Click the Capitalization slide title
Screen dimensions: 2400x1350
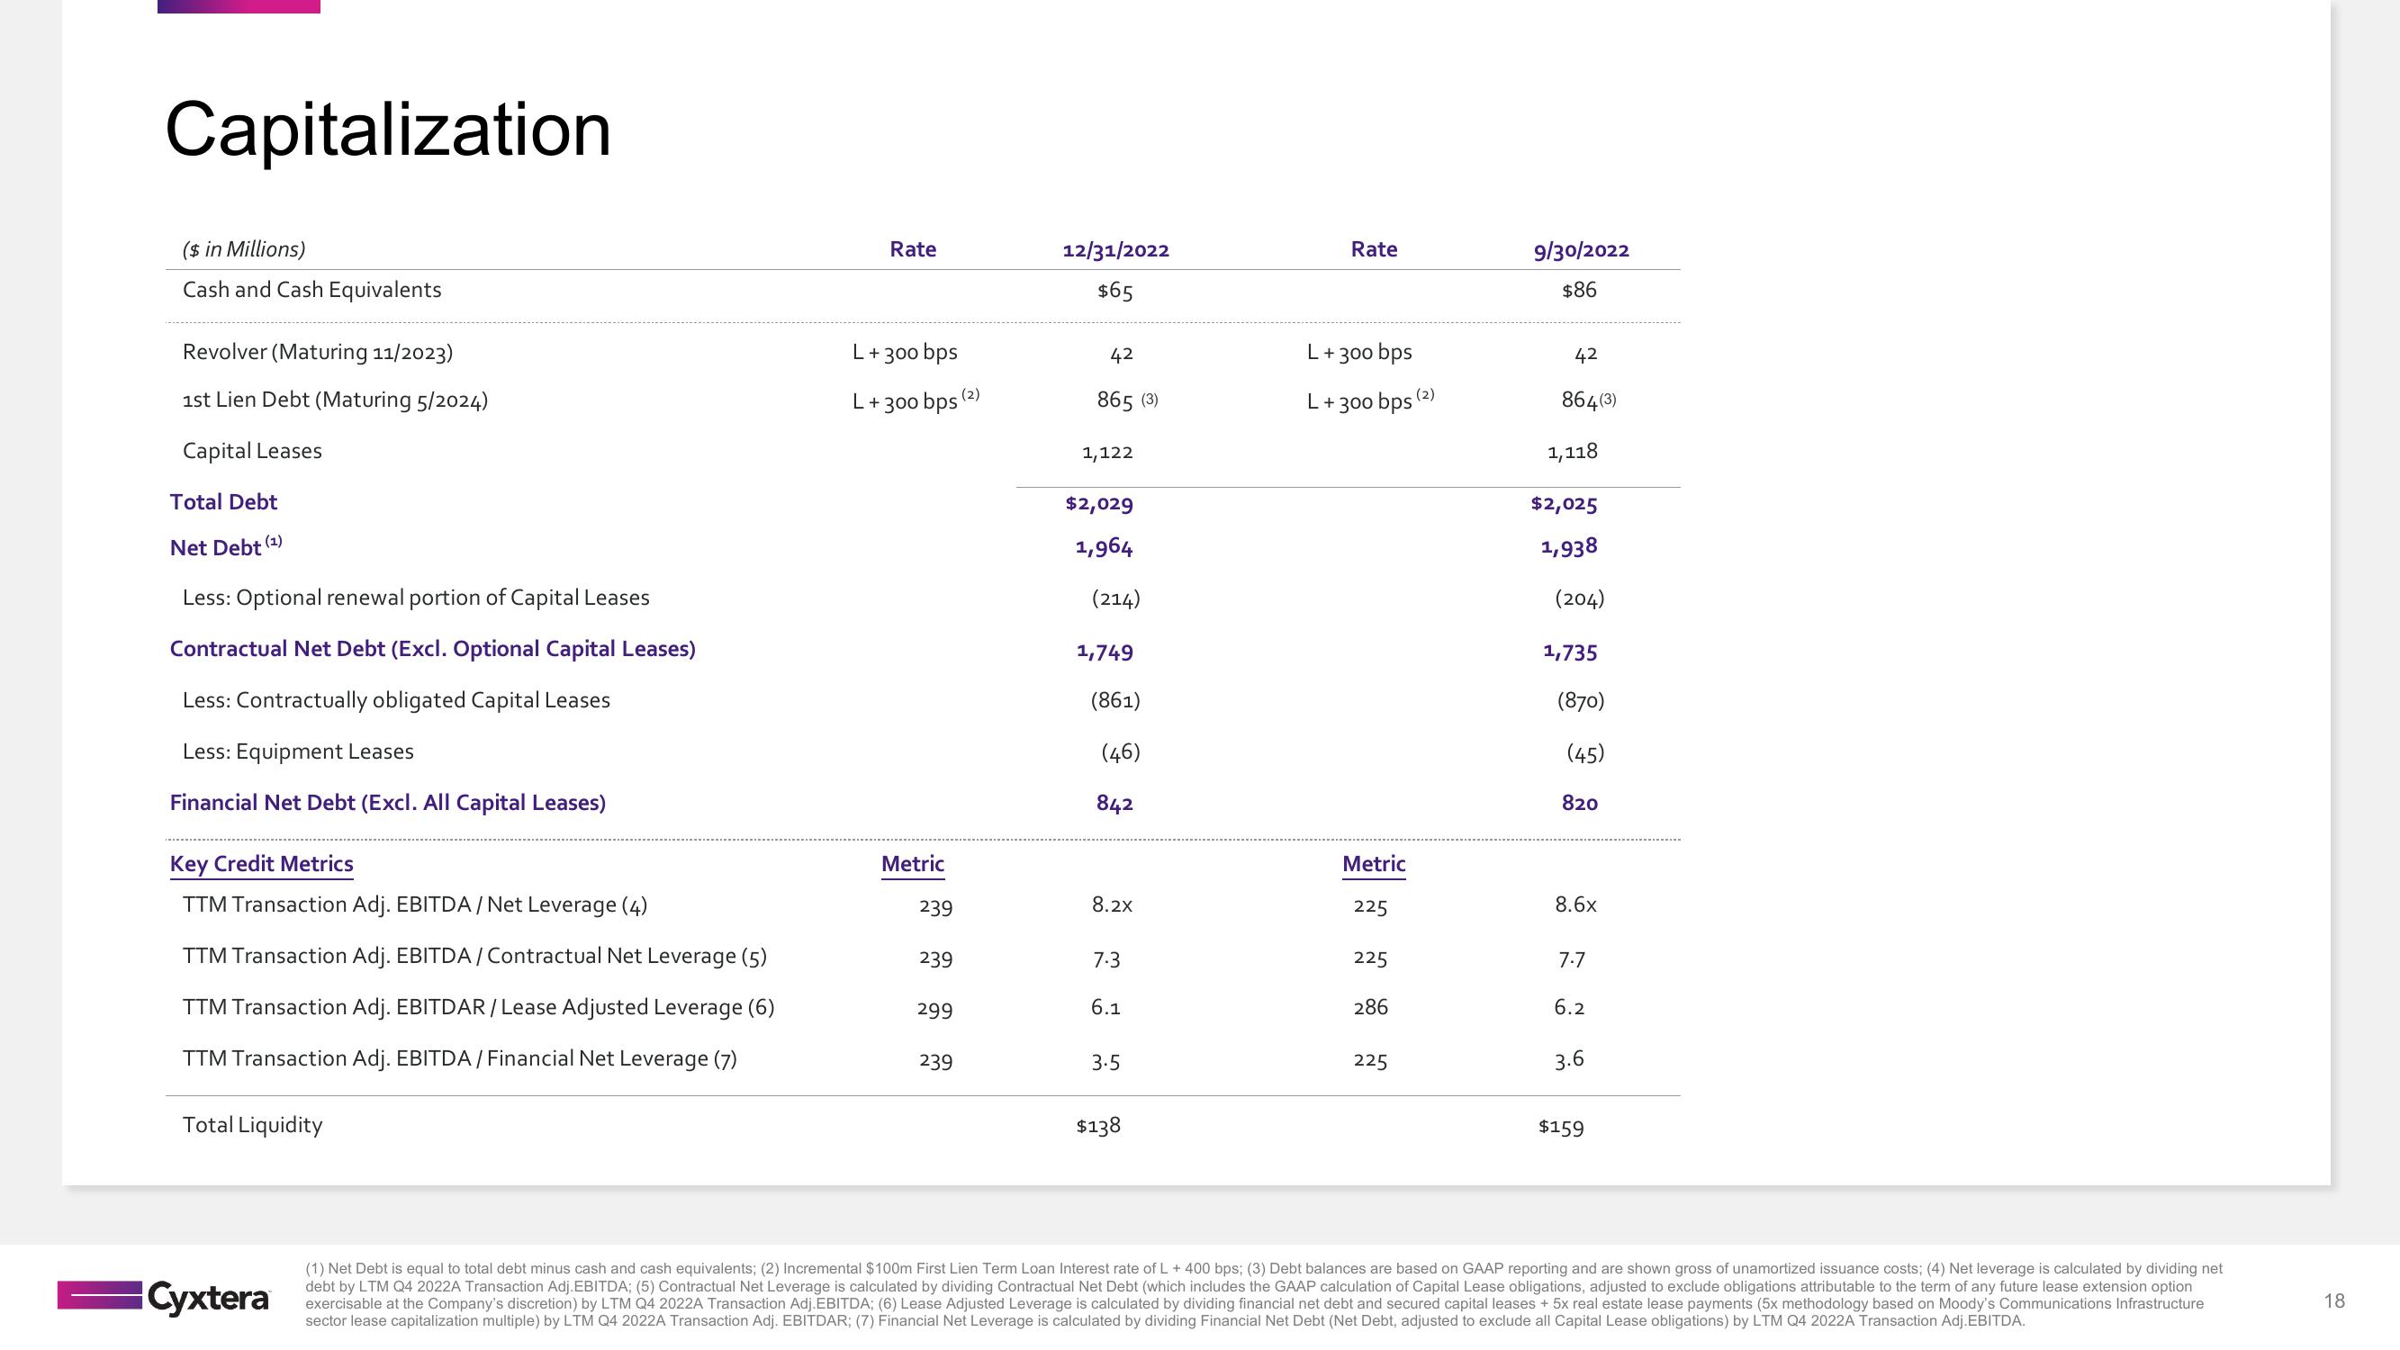click(x=388, y=130)
